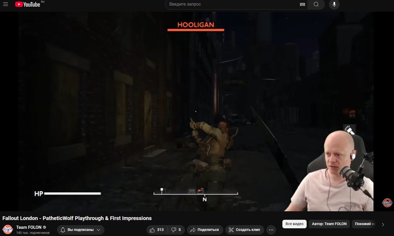The image size is (394, 236).
Task: Click the magnifier search button
Action: coord(316,4)
